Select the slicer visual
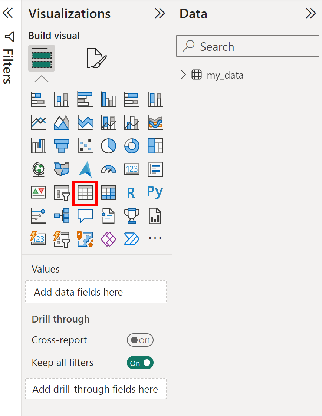322x416 pixels. pos(62,192)
